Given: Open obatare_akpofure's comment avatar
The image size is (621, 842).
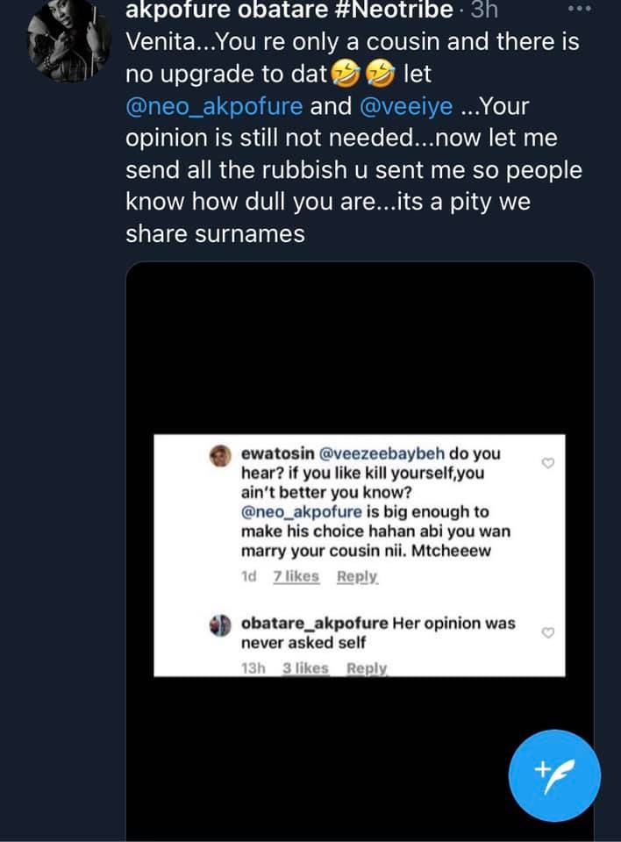Looking at the screenshot, I should (219, 624).
